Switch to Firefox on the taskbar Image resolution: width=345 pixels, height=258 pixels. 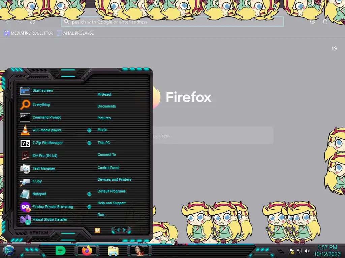[87, 251]
